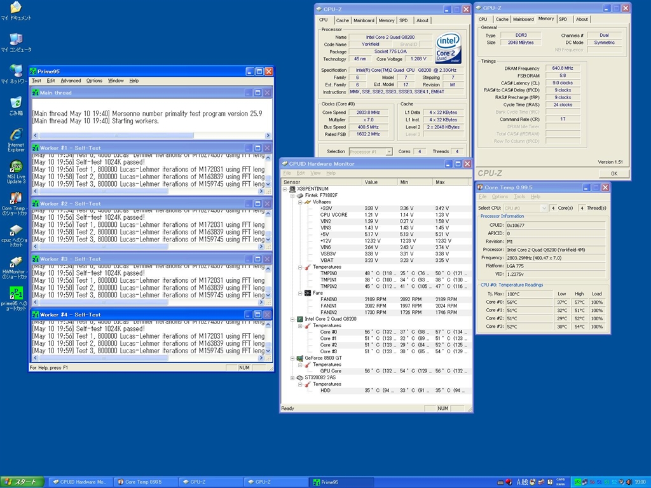Open the SPD tab in the right CPU-Z window
Viewport: 651px width, 488px height.
(x=563, y=19)
